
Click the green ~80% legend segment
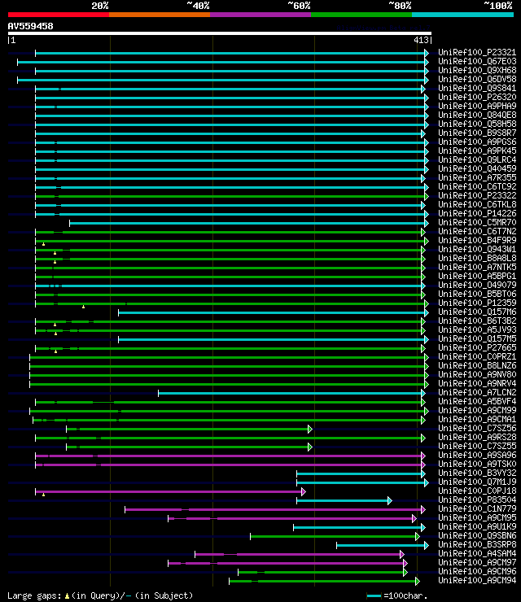pyautogui.click(x=361, y=15)
